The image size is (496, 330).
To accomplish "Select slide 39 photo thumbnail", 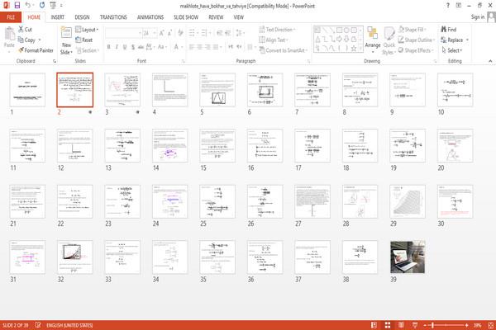I will 408,257.
